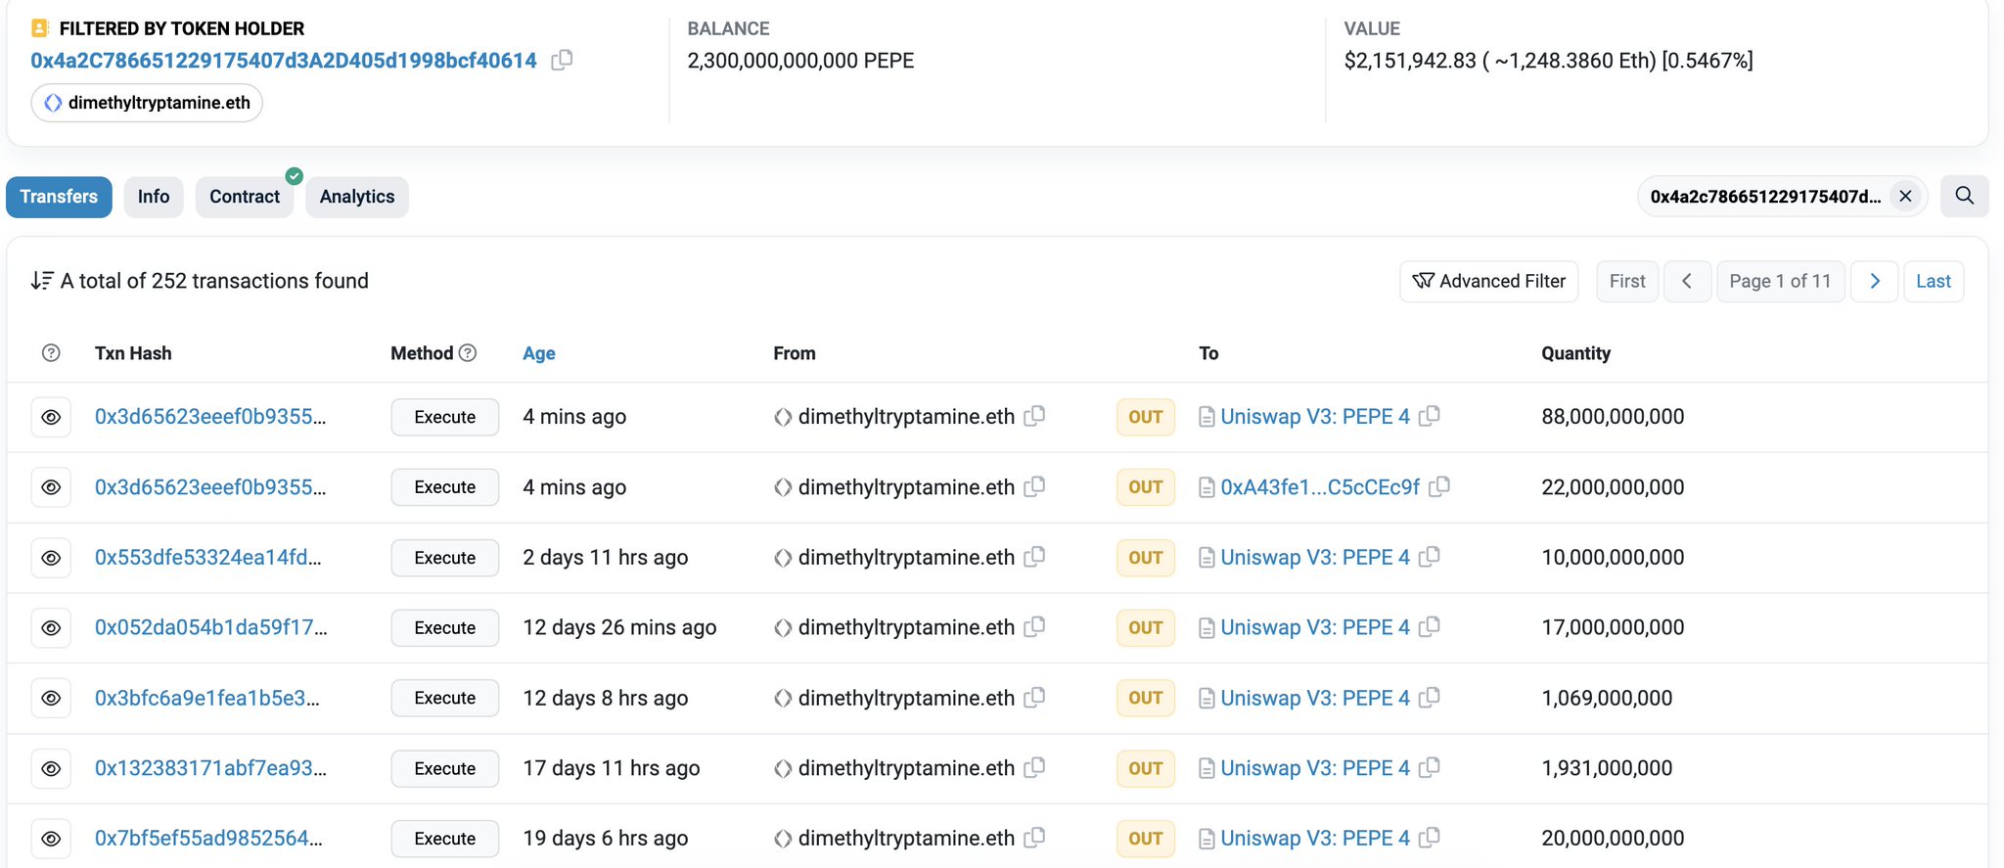
Task: Preview transaction 0x553dfe53324ea14fd
Action: coord(51,558)
